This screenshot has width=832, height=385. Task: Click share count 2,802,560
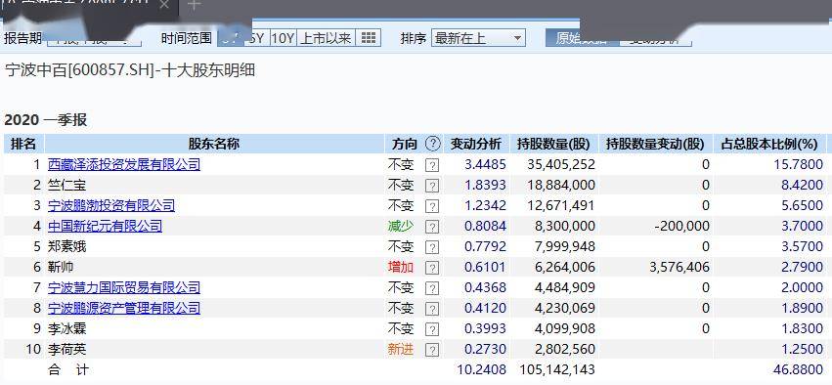click(x=564, y=349)
